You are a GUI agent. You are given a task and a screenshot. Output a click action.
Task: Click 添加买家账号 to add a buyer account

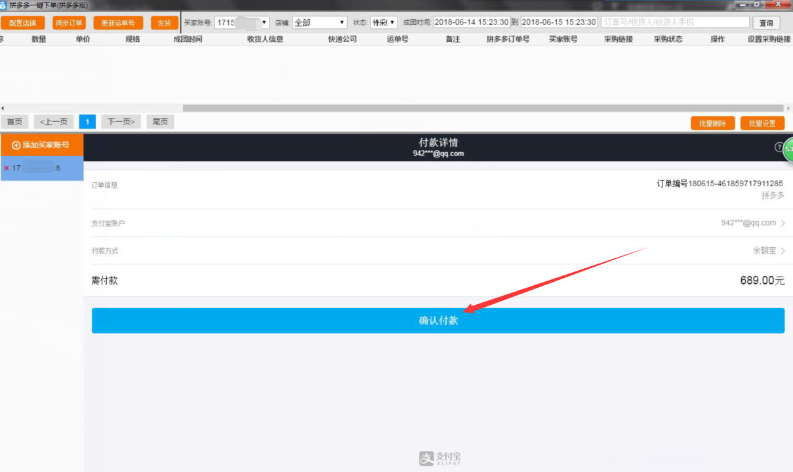click(41, 145)
